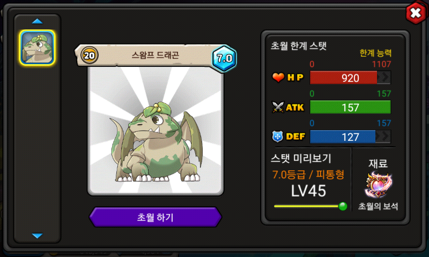Screen dimensions: 429x257
Task: Click the arrows at the DEF bar end
Action: click(x=383, y=137)
